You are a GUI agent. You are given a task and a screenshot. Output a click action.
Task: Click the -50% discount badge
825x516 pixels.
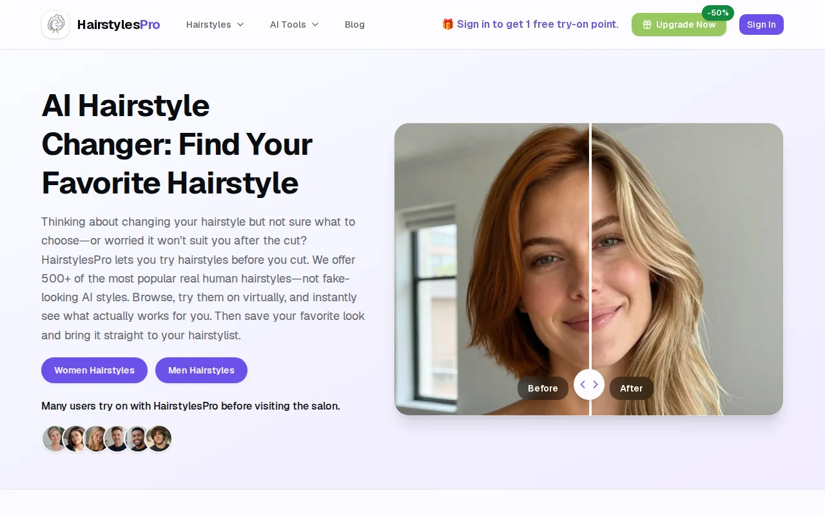coord(718,13)
